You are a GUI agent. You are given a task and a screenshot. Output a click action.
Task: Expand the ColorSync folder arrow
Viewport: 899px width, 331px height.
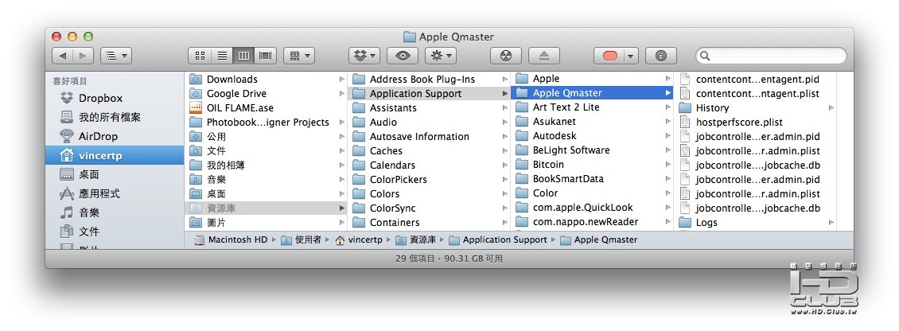coord(505,208)
